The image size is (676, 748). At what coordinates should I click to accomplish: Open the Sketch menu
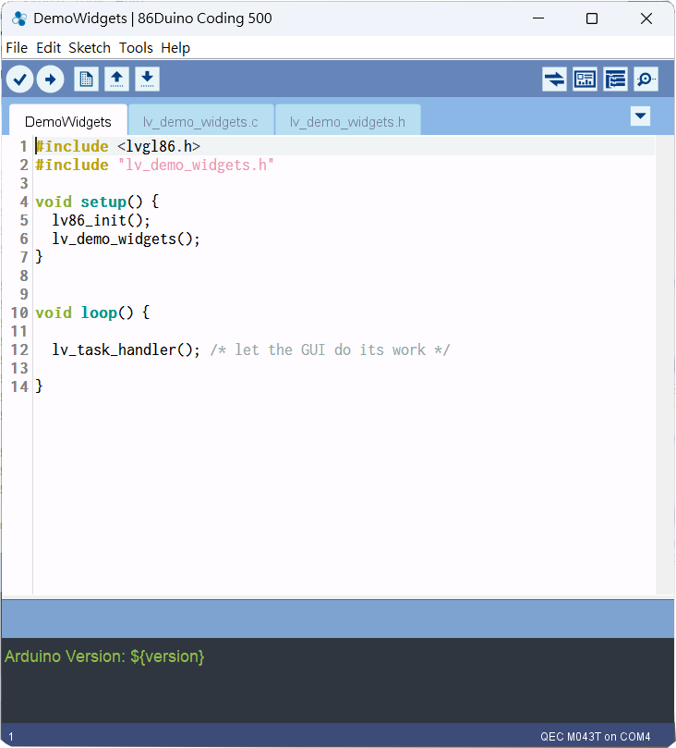click(x=90, y=48)
